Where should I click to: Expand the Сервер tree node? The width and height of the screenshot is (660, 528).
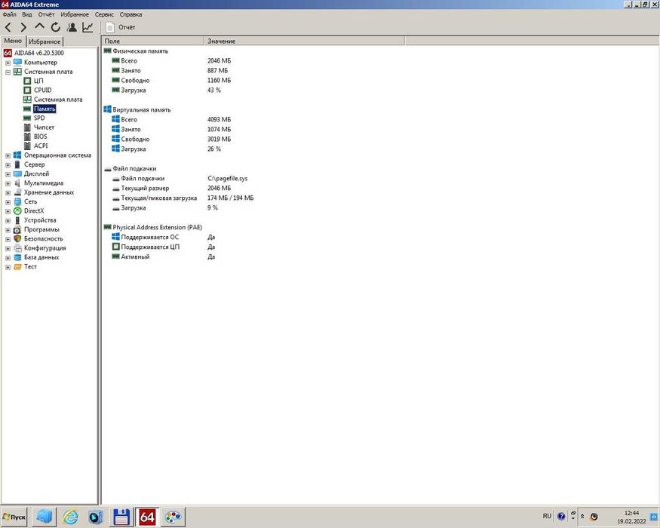click(x=8, y=165)
